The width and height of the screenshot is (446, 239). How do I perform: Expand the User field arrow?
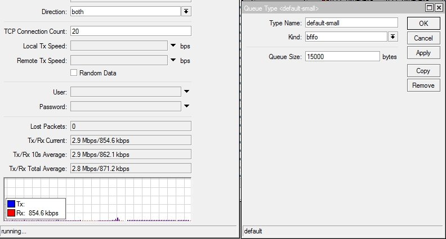(x=186, y=92)
